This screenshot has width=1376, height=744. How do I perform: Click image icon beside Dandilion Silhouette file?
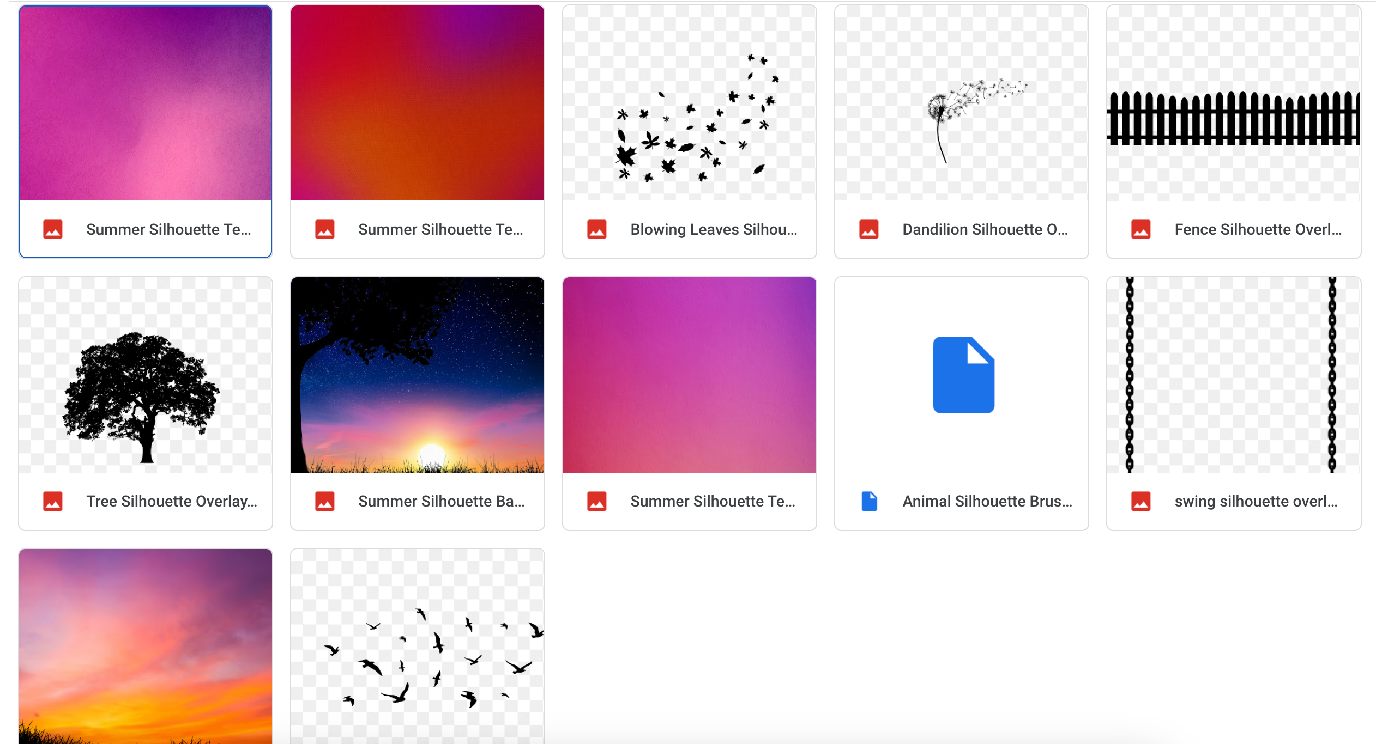pyautogui.click(x=868, y=229)
